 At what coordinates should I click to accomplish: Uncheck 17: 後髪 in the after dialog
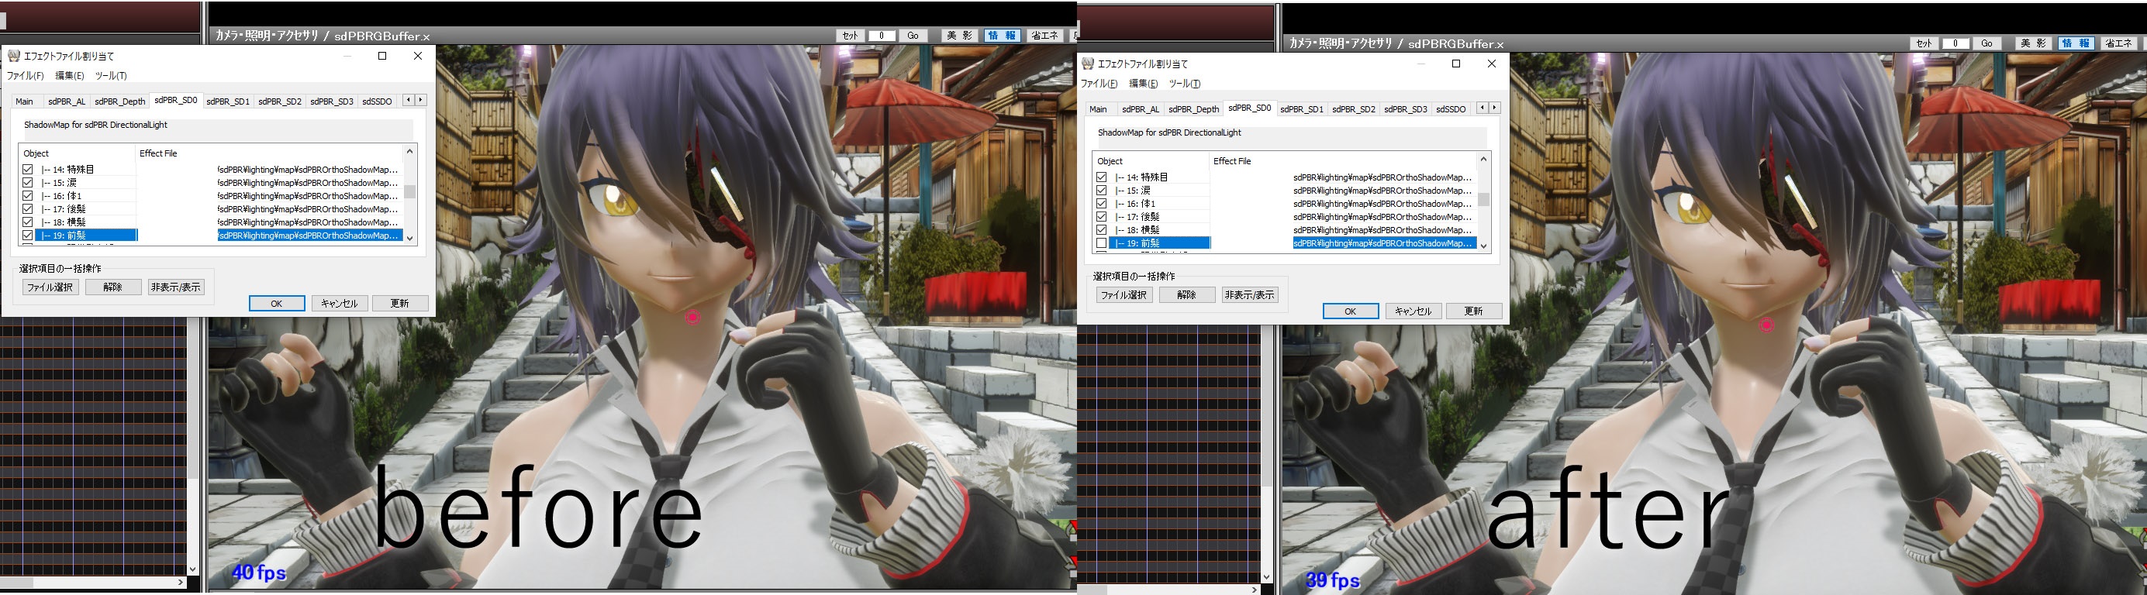[1101, 217]
